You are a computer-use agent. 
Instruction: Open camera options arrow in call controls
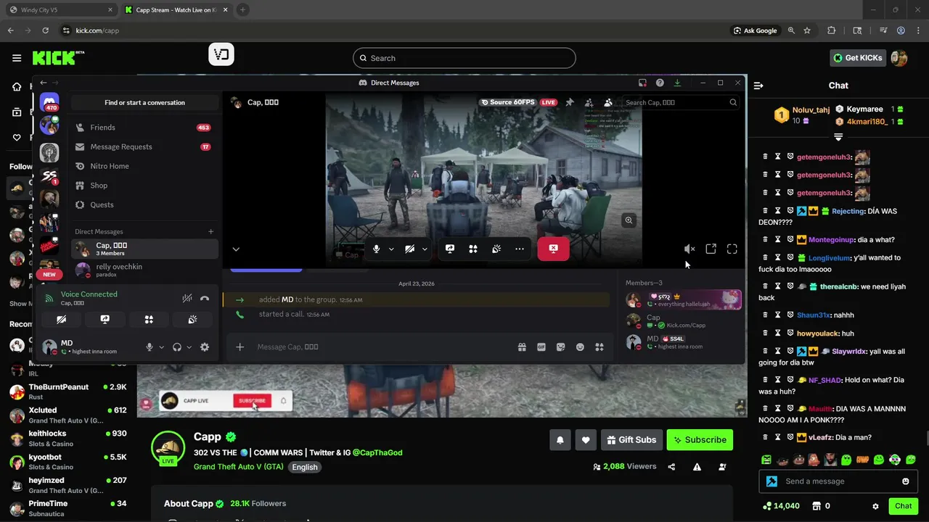pyautogui.click(x=425, y=249)
